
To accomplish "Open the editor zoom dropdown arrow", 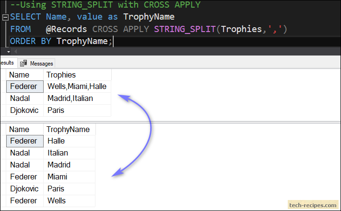I will (x=9, y=52).
